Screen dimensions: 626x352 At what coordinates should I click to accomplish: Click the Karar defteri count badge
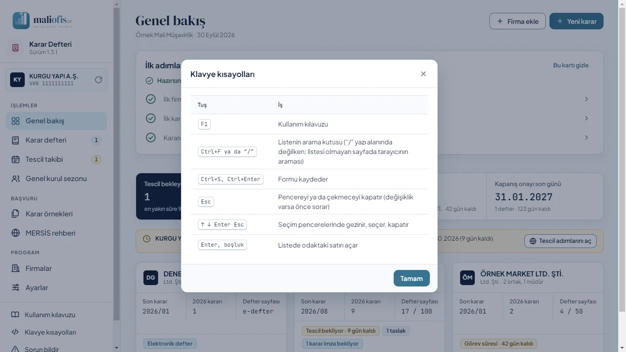[96, 140]
